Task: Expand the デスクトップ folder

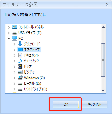Action: [x=15, y=50]
